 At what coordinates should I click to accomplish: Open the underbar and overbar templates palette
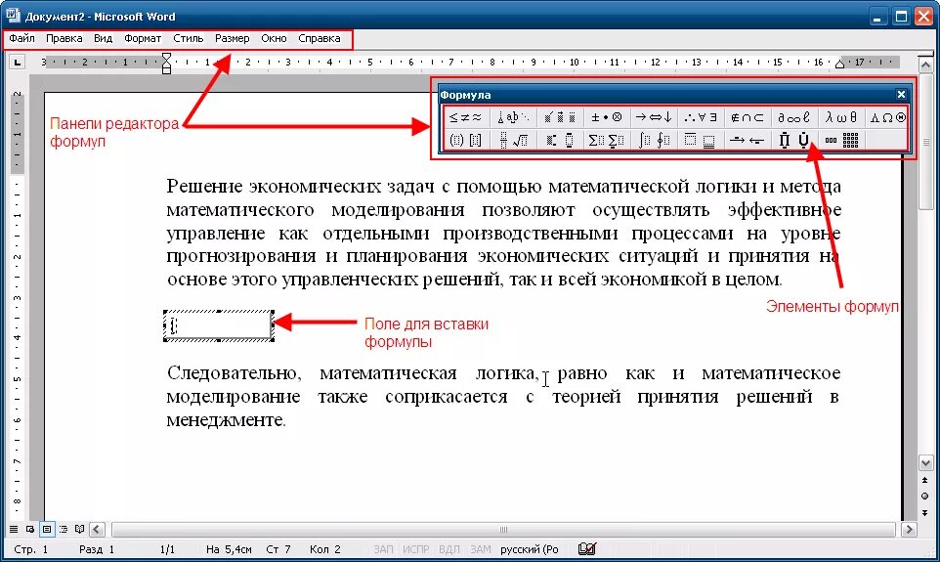701,141
